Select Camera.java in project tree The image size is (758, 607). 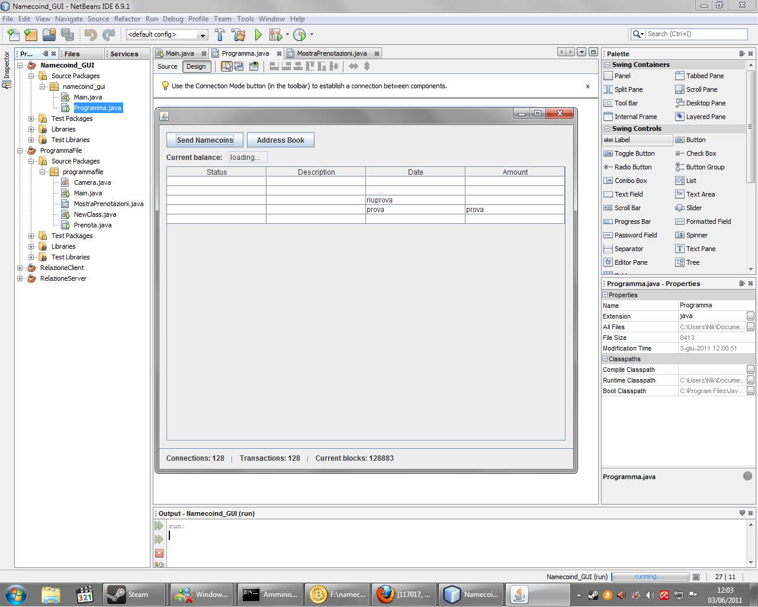point(92,182)
